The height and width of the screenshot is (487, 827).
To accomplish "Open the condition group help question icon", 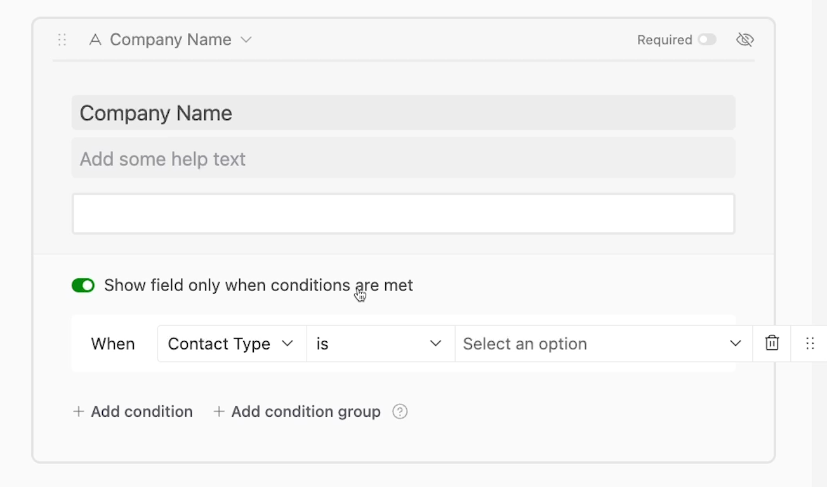I will tap(400, 412).
